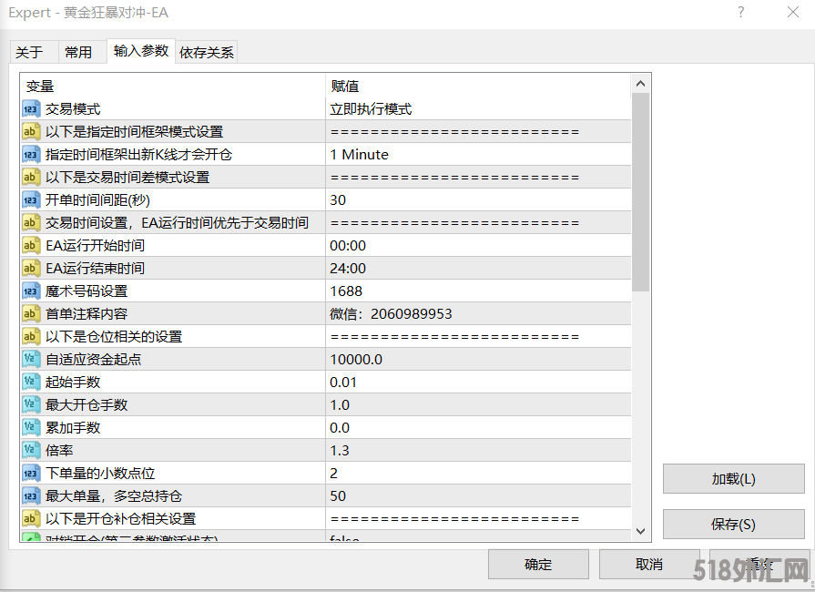
Task: Click the icon next to 自适应资金起点
Action: click(31, 360)
